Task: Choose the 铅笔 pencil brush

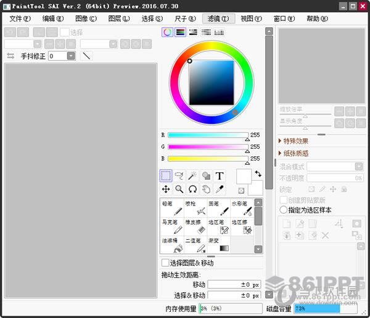Action: click(x=172, y=208)
